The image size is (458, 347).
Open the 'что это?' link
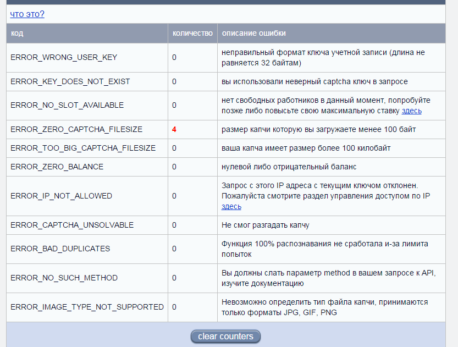tap(27, 14)
